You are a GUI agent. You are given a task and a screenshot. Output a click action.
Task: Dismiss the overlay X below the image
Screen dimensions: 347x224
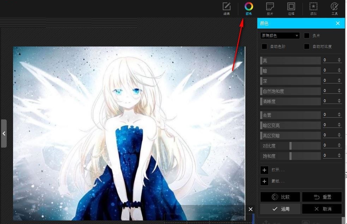[251, 209]
